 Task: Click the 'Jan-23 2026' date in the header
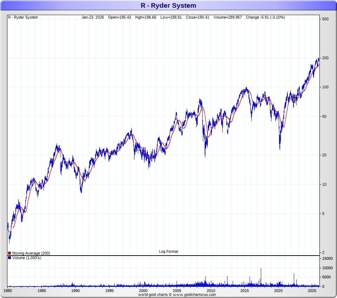click(x=93, y=17)
